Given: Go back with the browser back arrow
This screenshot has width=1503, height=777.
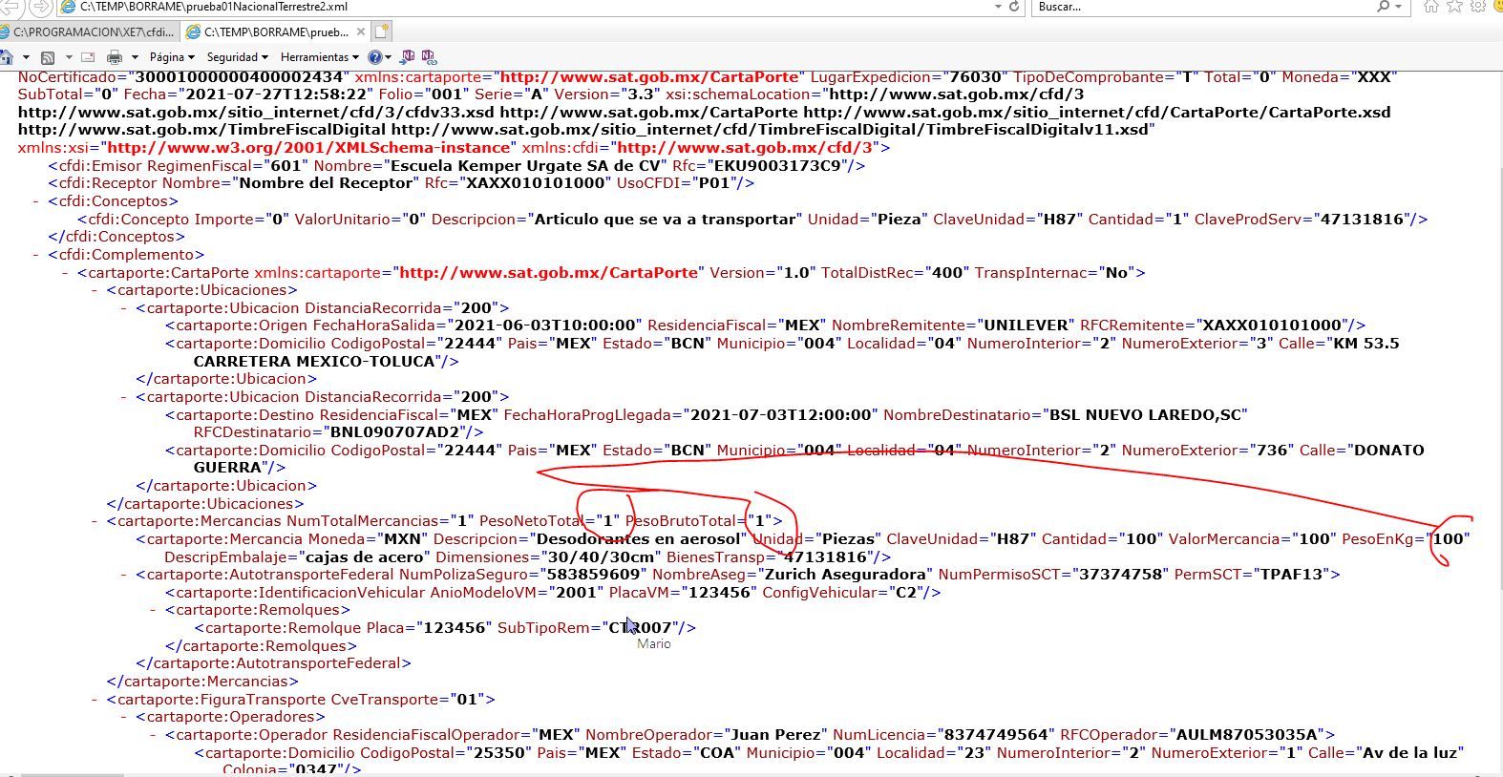Looking at the screenshot, I should click(x=10, y=7).
